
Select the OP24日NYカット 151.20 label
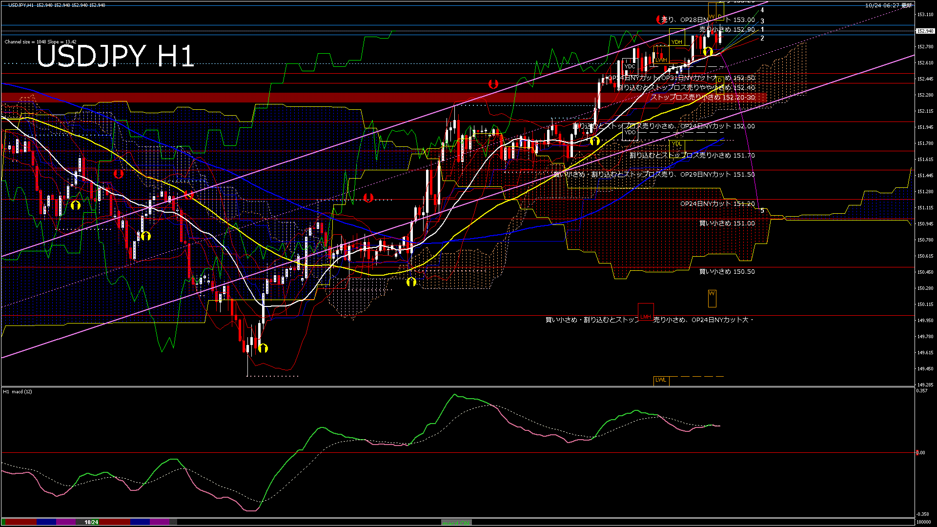click(x=717, y=203)
